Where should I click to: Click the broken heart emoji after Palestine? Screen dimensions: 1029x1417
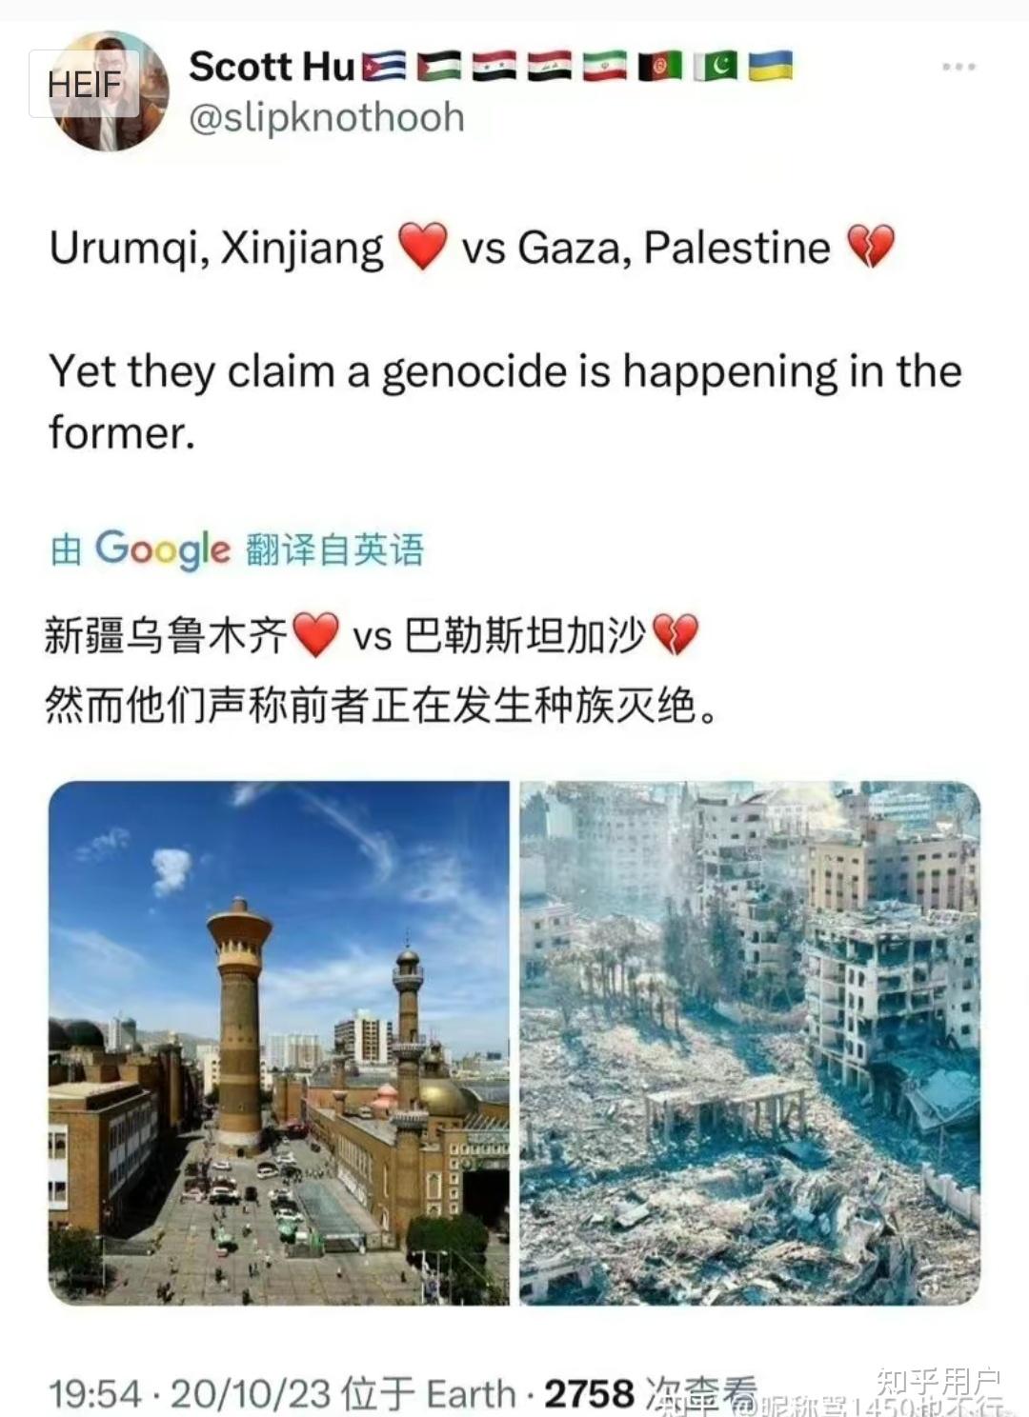(x=869, y=248)
